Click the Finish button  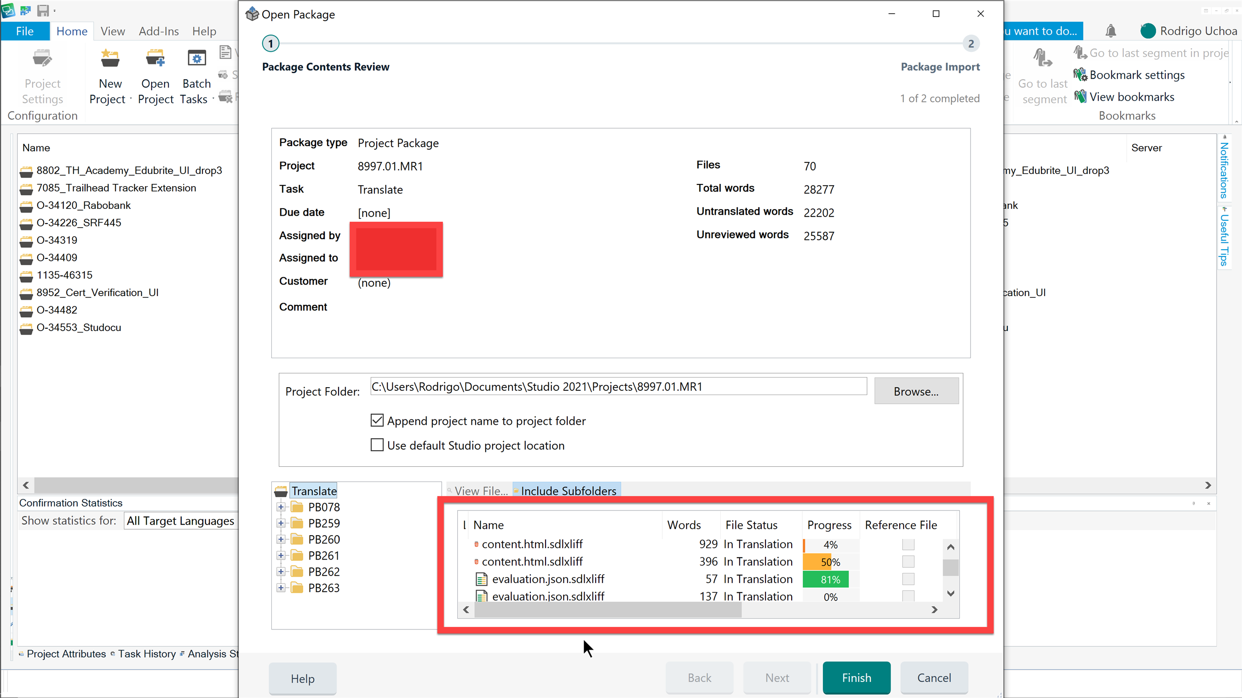(856, 677)
